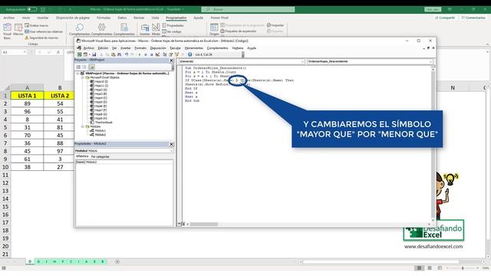Click Paquetes de expansión
The height and width of the screenshot is (276, 491).
click(x=239, y=31)
